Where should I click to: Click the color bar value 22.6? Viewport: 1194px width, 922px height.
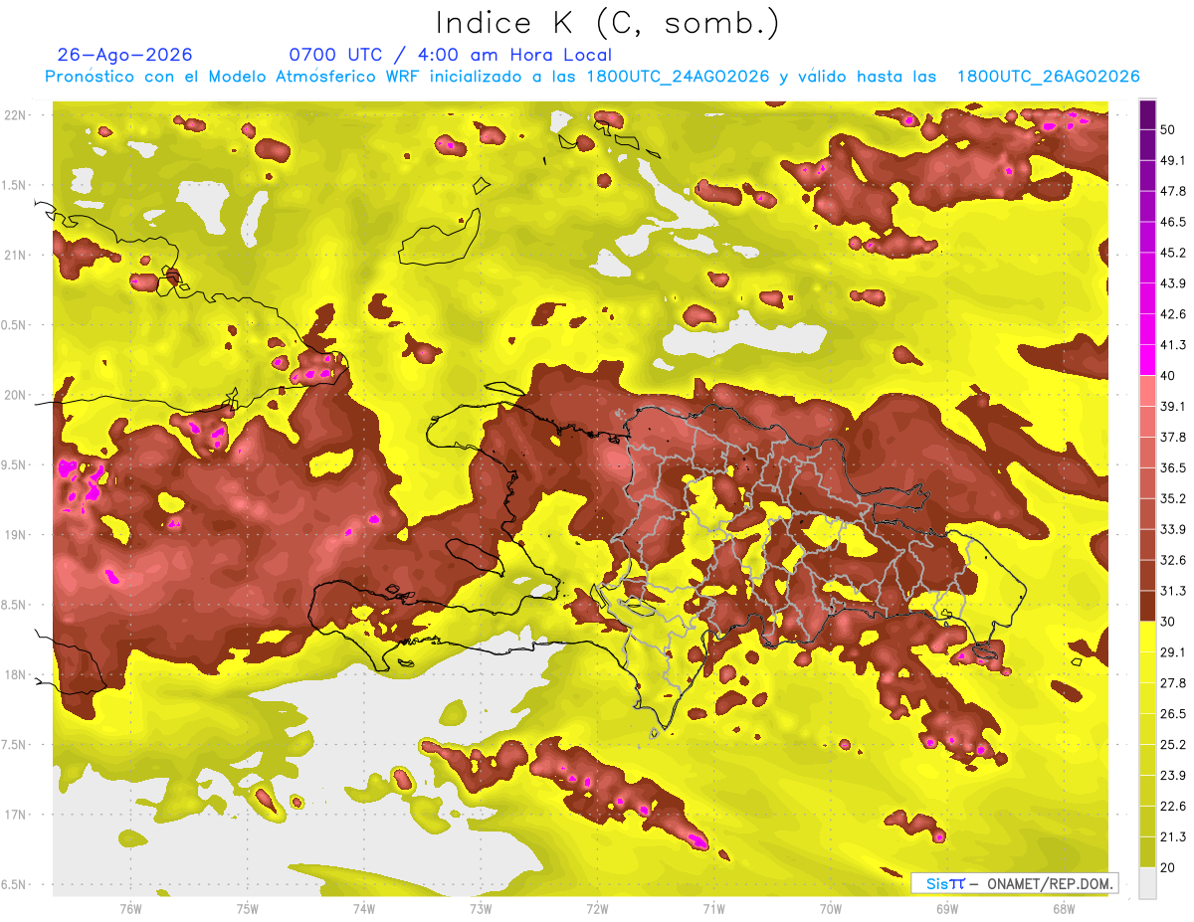[1173, 806]
